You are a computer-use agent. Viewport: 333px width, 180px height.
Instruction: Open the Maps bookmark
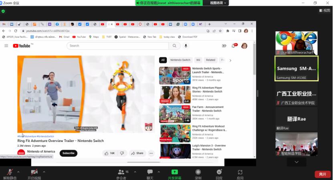94,37
